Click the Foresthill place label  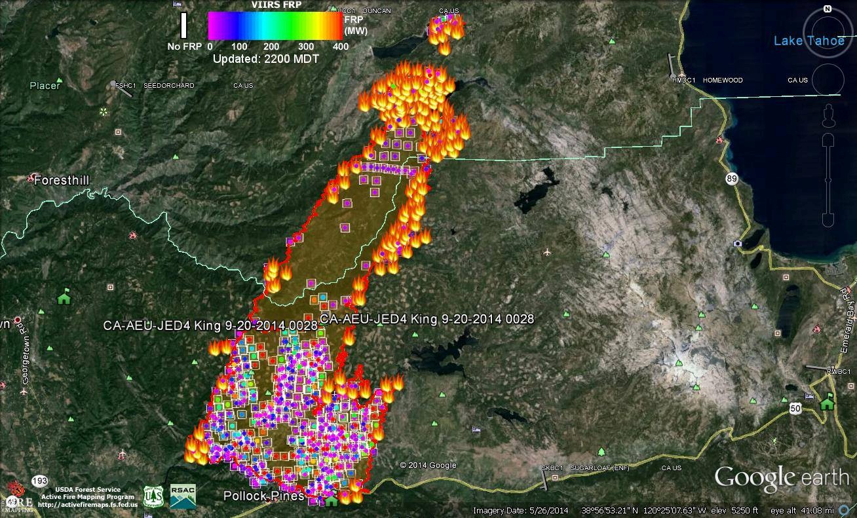click(x=61, y=179)
